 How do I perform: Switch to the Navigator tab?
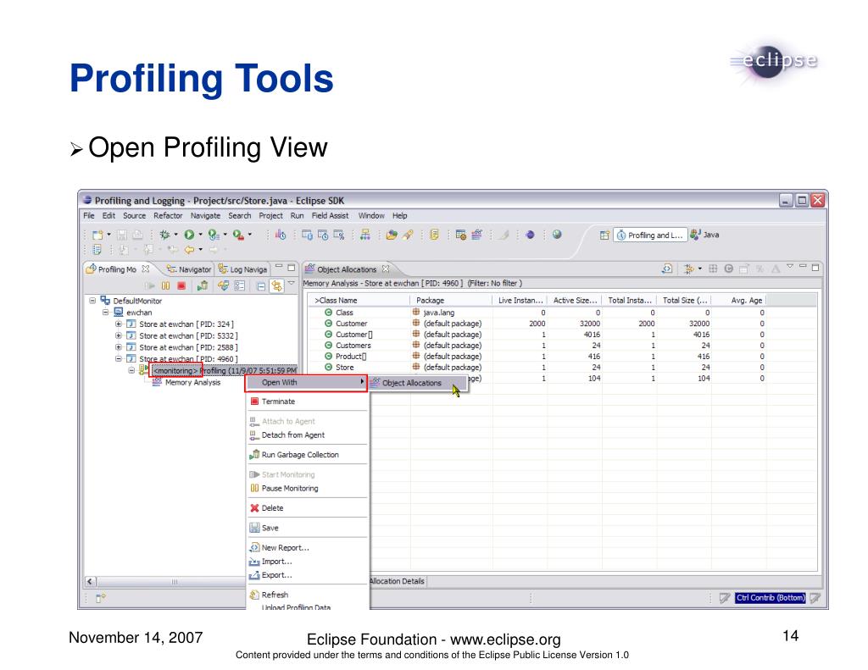coord(189,269)
